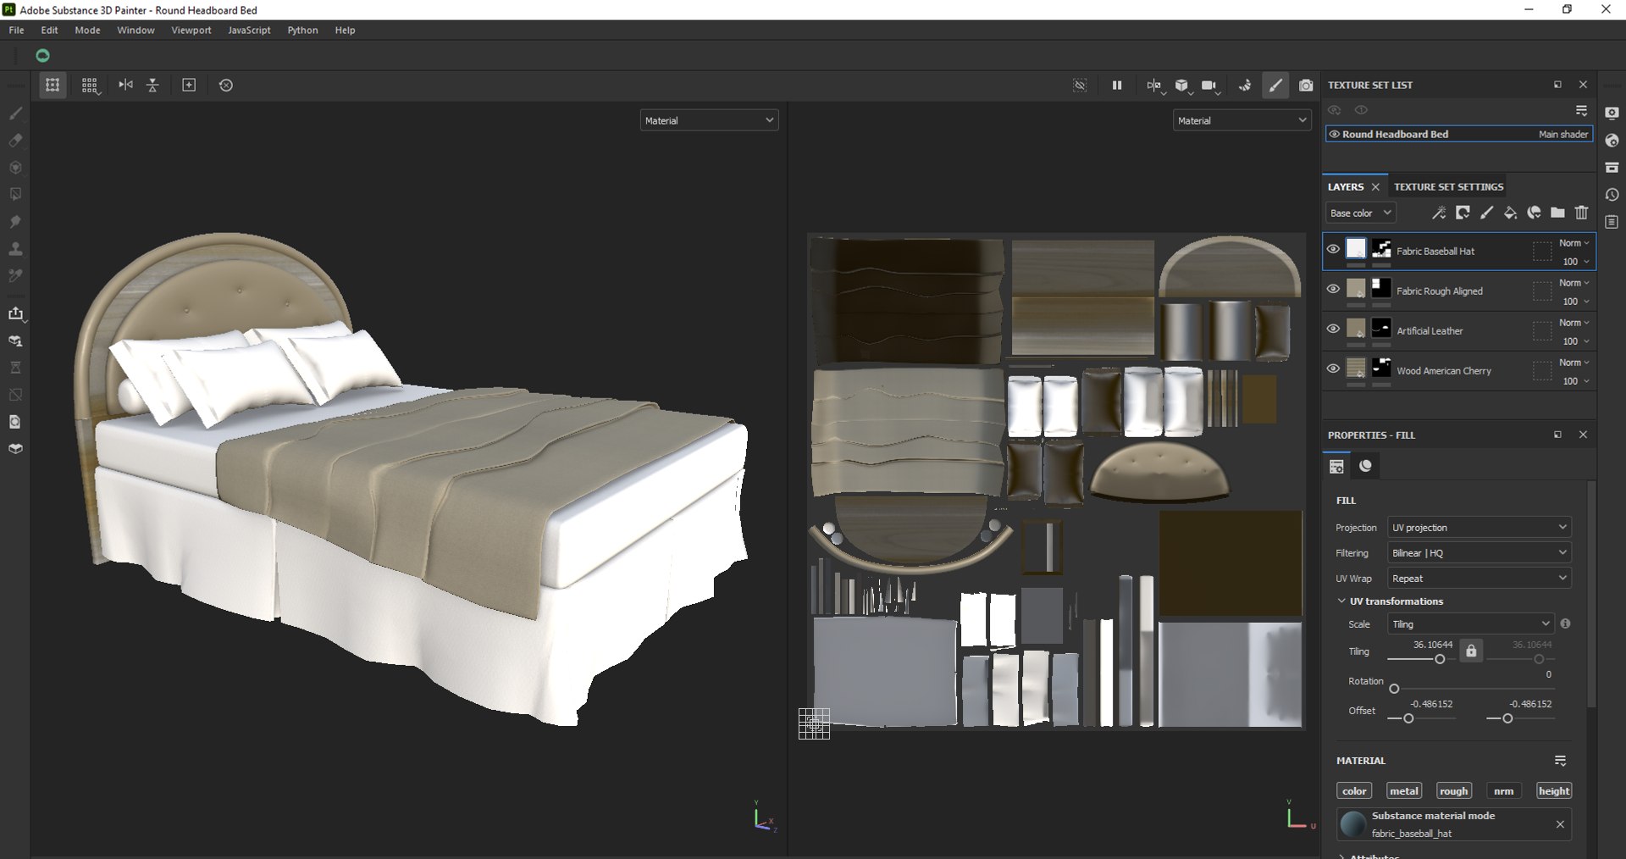The width and height of the screenshot is (1626, 859).
Task: Click the add effect magic wand icon
Action: 1438,213
